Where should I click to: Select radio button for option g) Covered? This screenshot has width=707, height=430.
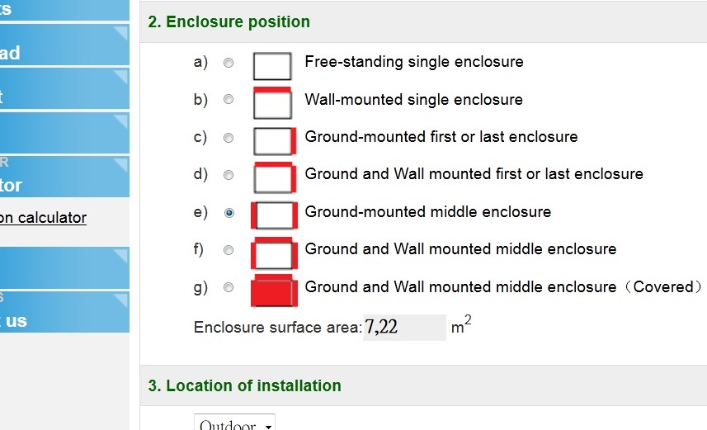click(229, 288)
